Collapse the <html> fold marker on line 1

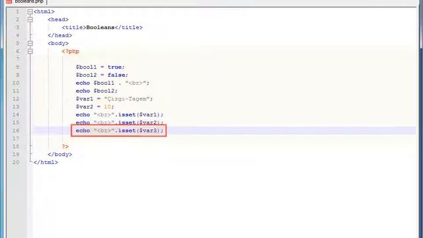tap(30, 12)
